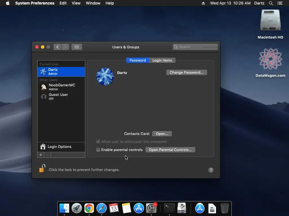Viewport: 289px width, 216px height.
Task: Remove selected user with minus button
Action: tap(47, 155)
